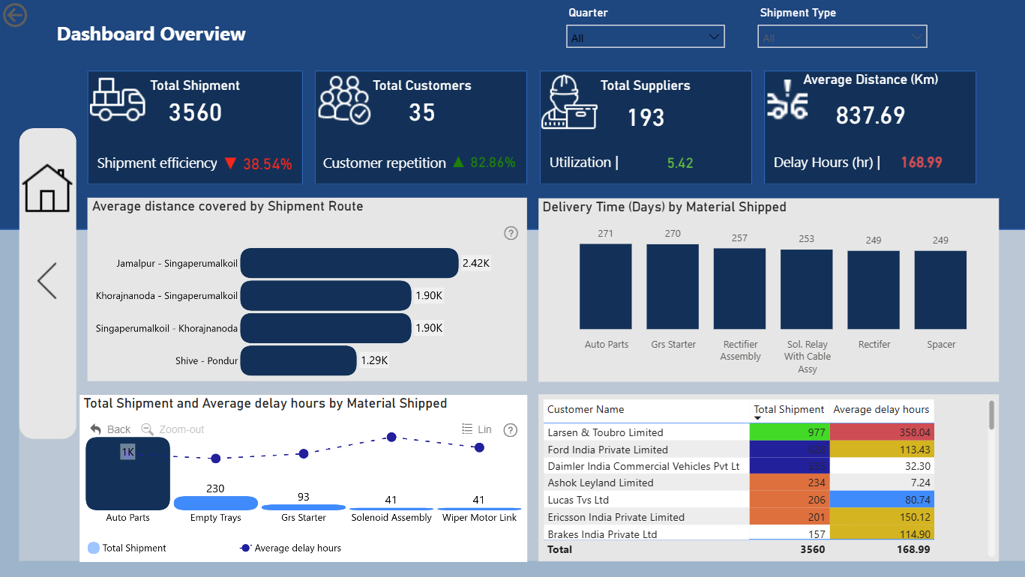The image size is (1025, 577).
Task: Click the red 358.04 delay cell
Action: tap(882, 432)
